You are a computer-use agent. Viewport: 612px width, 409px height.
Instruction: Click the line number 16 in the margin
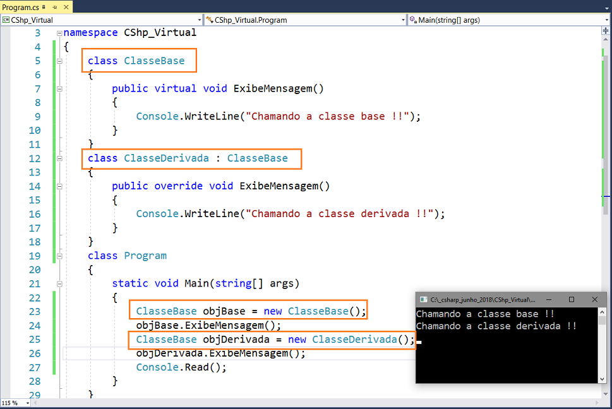[35, 214]
